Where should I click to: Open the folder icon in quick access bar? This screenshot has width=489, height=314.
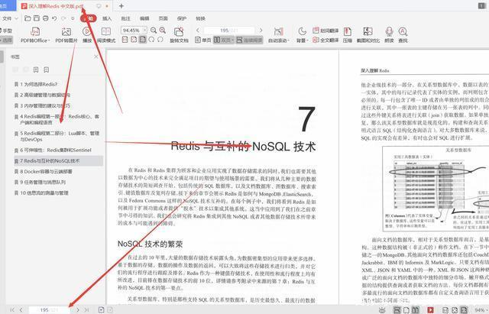point(28,18)
